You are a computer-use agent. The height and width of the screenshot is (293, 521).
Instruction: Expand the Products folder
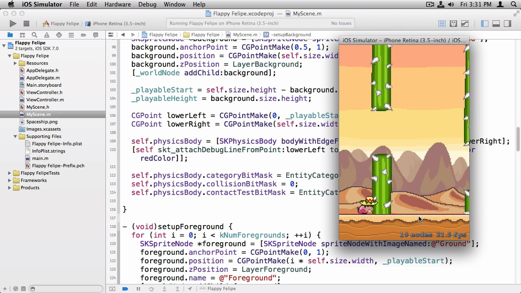(10, 188)
